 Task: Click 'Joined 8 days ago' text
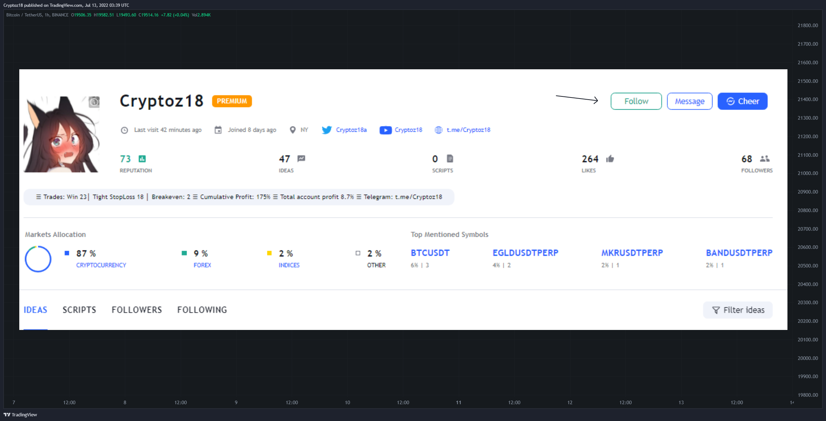click(252, 130)
